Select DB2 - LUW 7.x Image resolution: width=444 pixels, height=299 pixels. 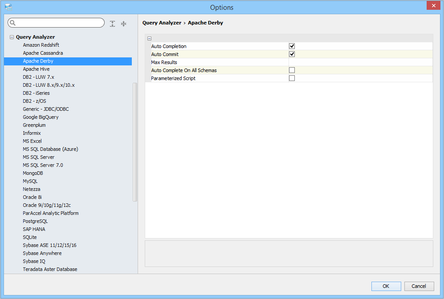coord(38,77)
